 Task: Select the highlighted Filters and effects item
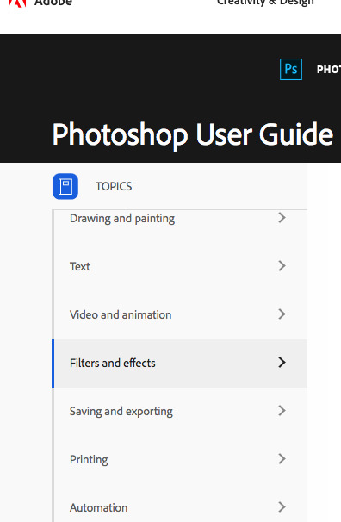[x=180, y=364]
